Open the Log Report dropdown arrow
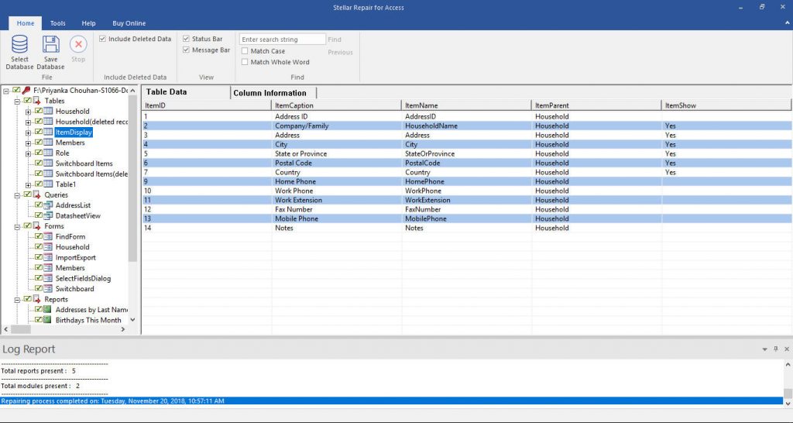The image size is (793, 423). pyautogui.click(x=764, y=349)
